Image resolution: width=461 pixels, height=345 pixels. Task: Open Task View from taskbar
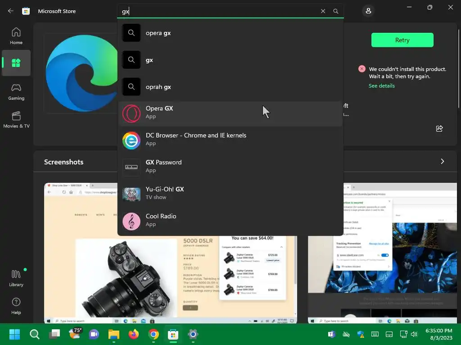[x=54, y=334]
